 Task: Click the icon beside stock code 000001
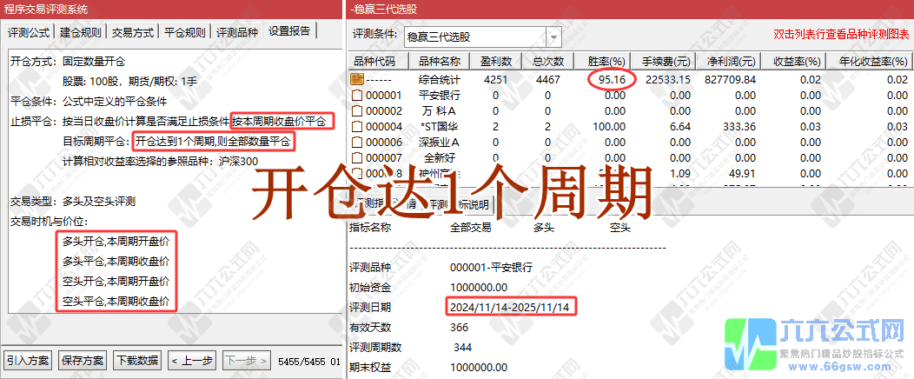[356, 95]
